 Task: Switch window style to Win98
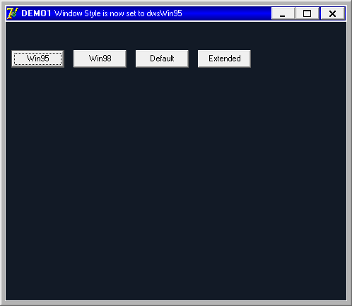pyautogui.click(x=100, y=59)
